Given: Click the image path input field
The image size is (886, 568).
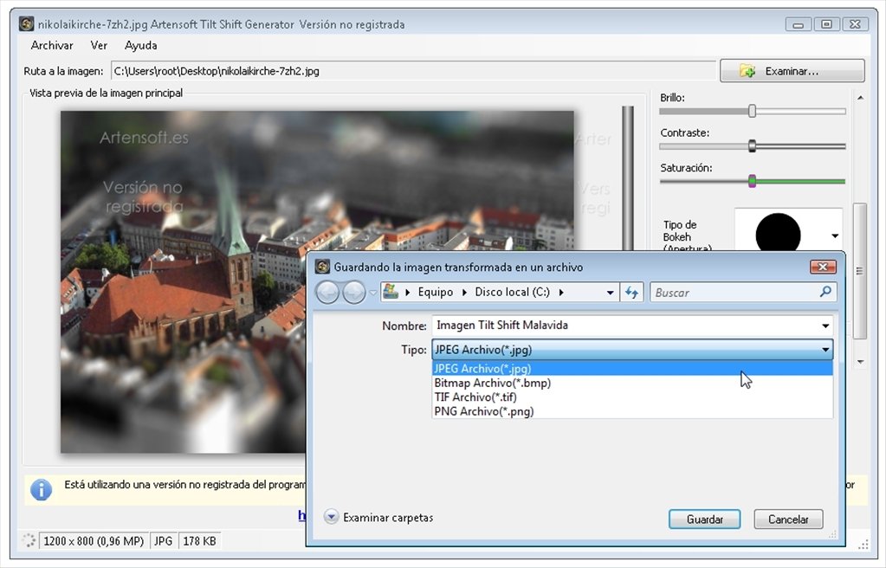Looking at the screenshot, I should [x=413, y=71].
